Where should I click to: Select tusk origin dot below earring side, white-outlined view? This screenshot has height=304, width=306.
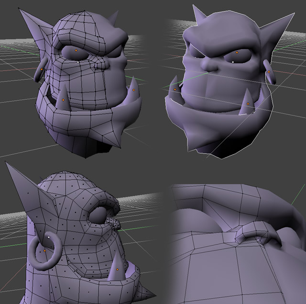click(248, 104)
